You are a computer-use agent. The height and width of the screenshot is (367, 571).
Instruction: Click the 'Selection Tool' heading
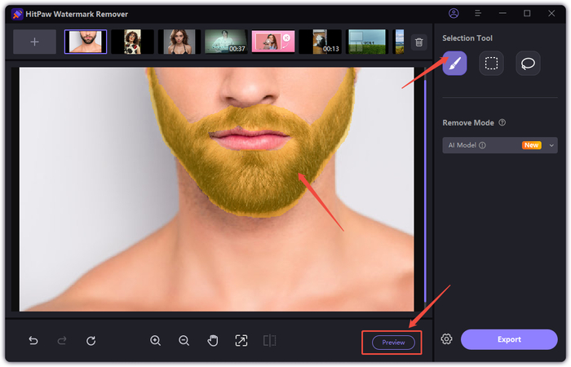(467, 38)
